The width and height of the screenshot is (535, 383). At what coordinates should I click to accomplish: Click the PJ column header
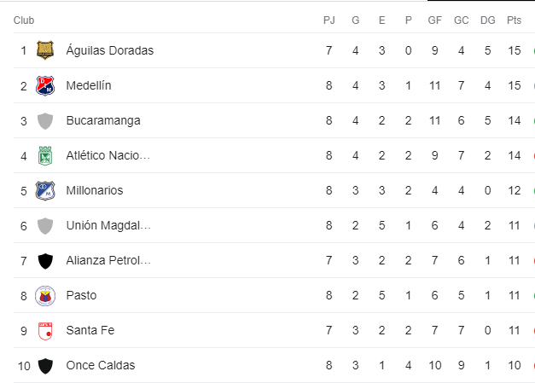(x=329, y=20)
